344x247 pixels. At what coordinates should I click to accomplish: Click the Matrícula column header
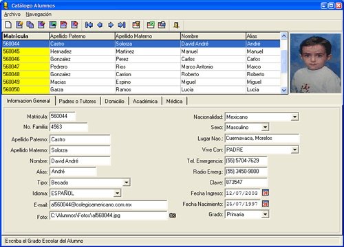tap(25, 36)
